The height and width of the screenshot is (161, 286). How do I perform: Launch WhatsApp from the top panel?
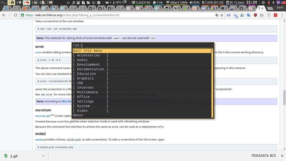click(94, 3)
